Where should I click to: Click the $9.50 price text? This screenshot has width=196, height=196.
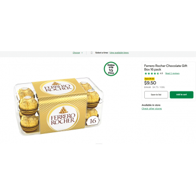(x=150, y=83)
